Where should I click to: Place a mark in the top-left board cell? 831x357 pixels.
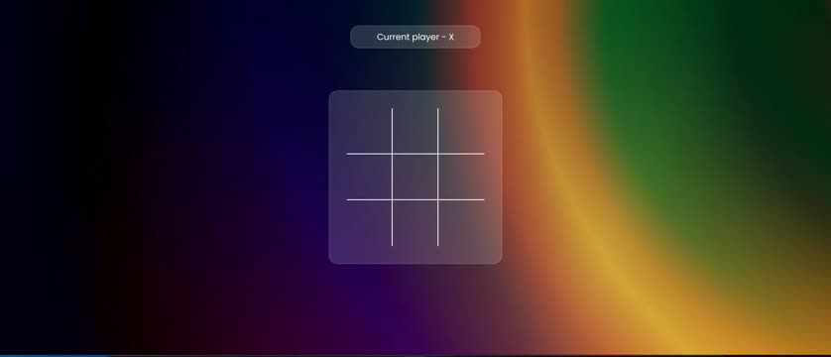(369, 131)
